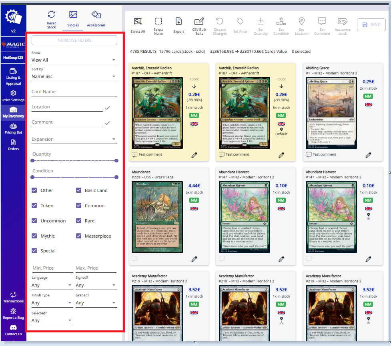
Task: Open the Selected? dropdown
Action: (52, 320)
